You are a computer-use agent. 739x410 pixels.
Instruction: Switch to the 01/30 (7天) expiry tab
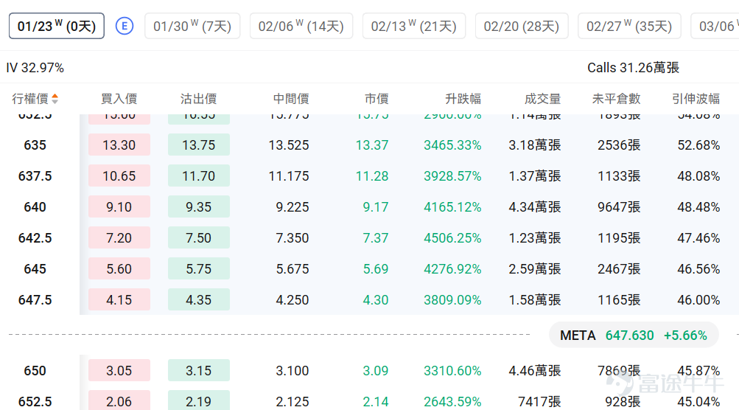coord(192,26)
